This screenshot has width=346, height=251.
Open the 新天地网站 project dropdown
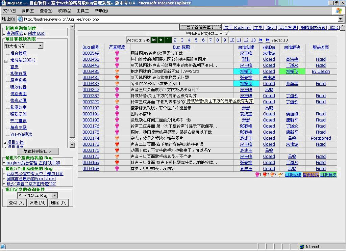point(40,46)
